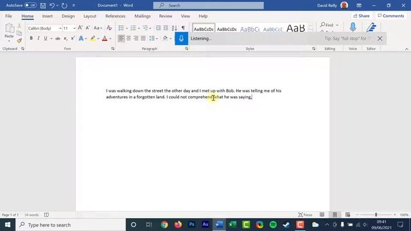411x231 pixels.
Task: Switch to the Review tab
Action: pos(166,16)
